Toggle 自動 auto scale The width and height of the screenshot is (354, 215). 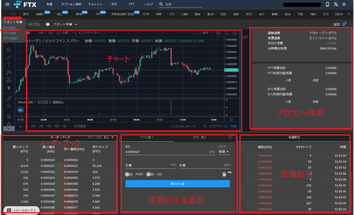click(x=234, y=126)
